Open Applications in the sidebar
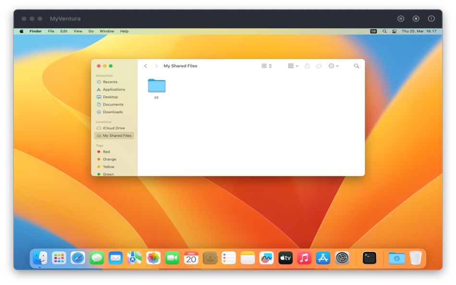 [114, 90]
